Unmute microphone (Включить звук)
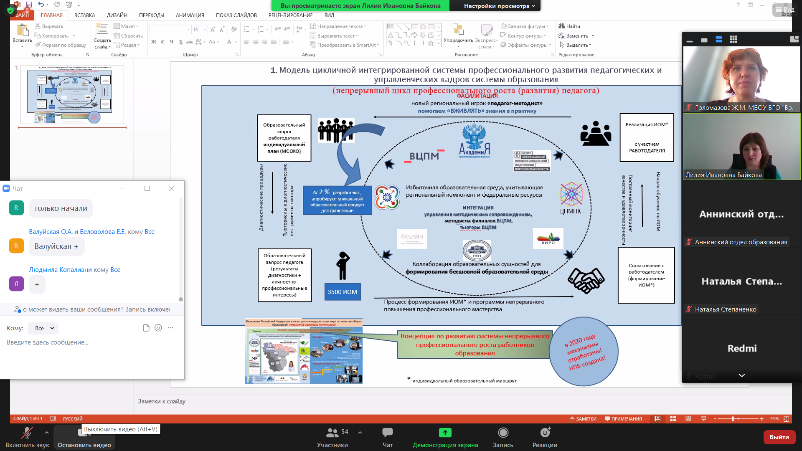 [27, 433]
